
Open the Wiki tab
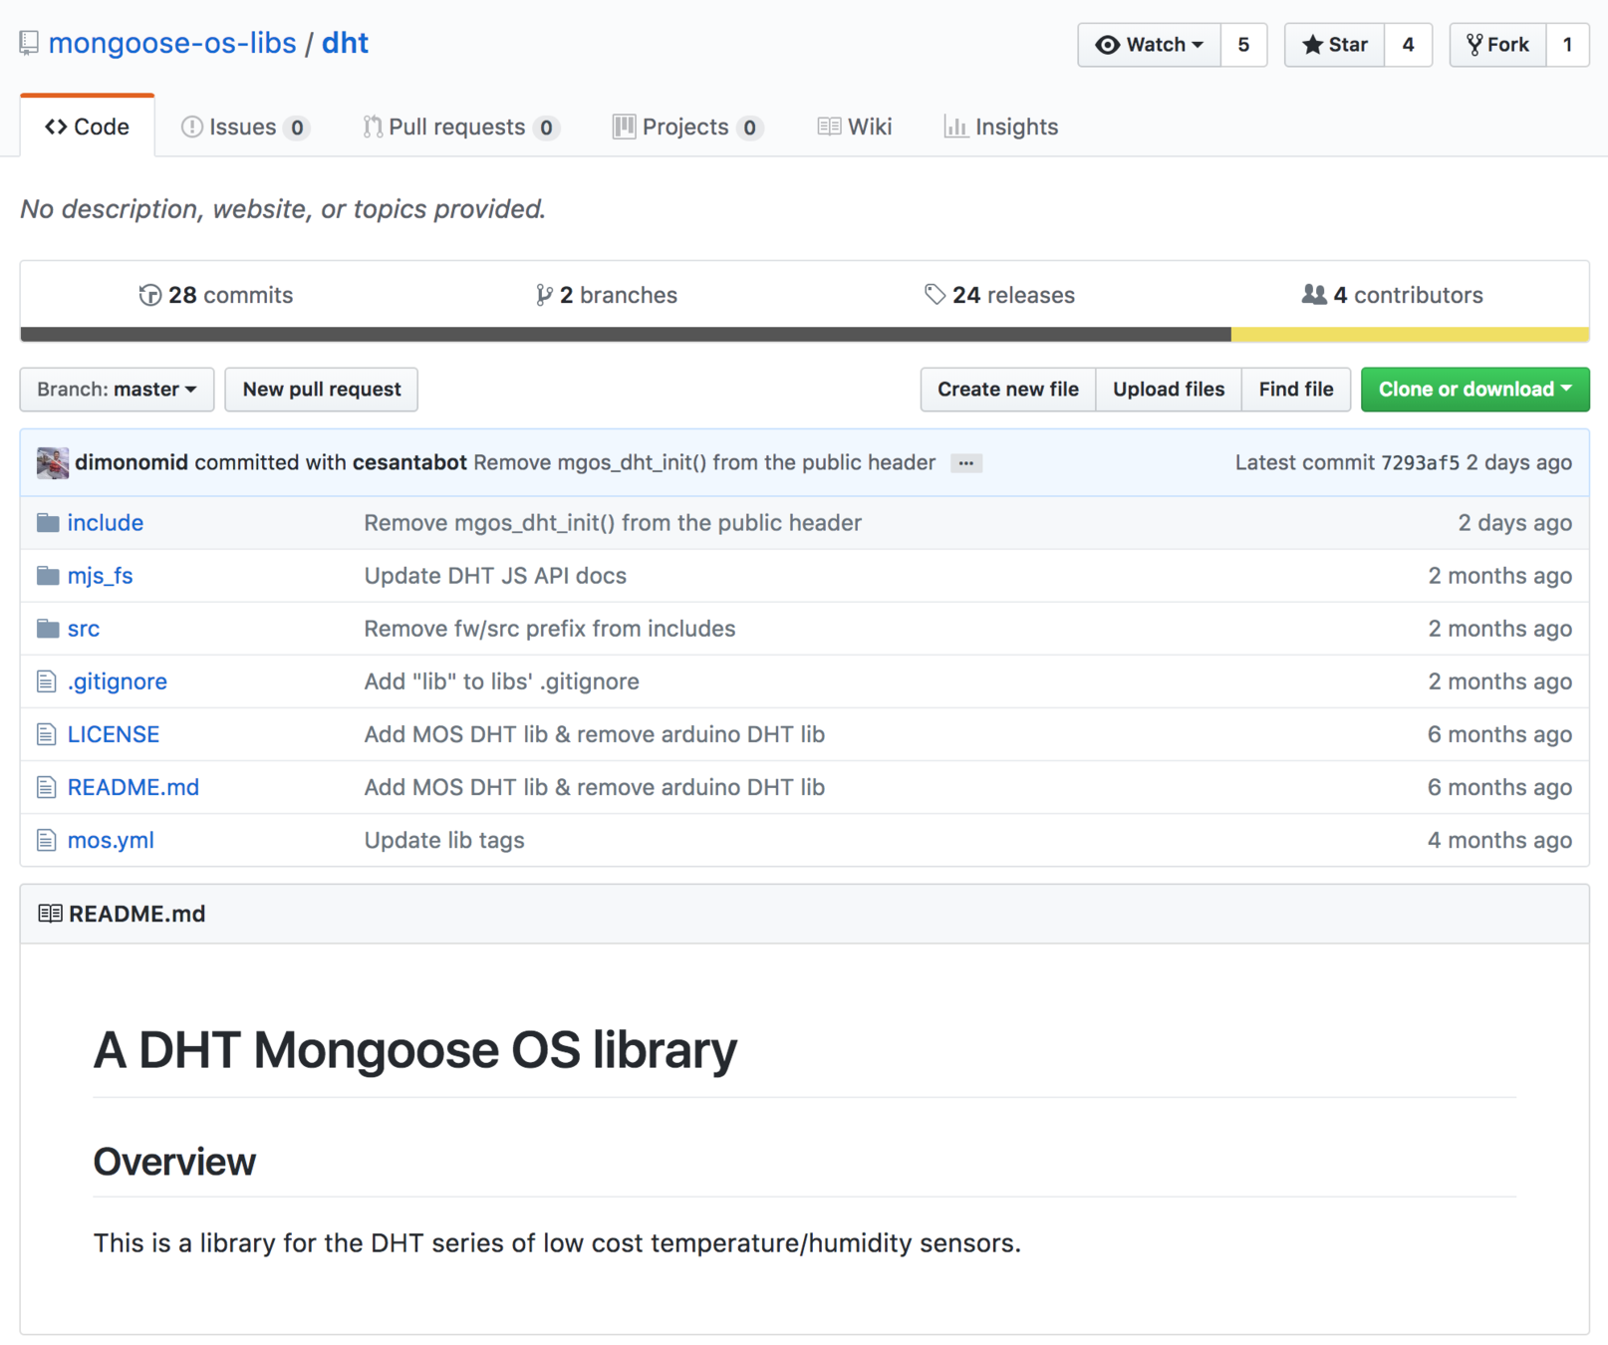coord(855,127)
